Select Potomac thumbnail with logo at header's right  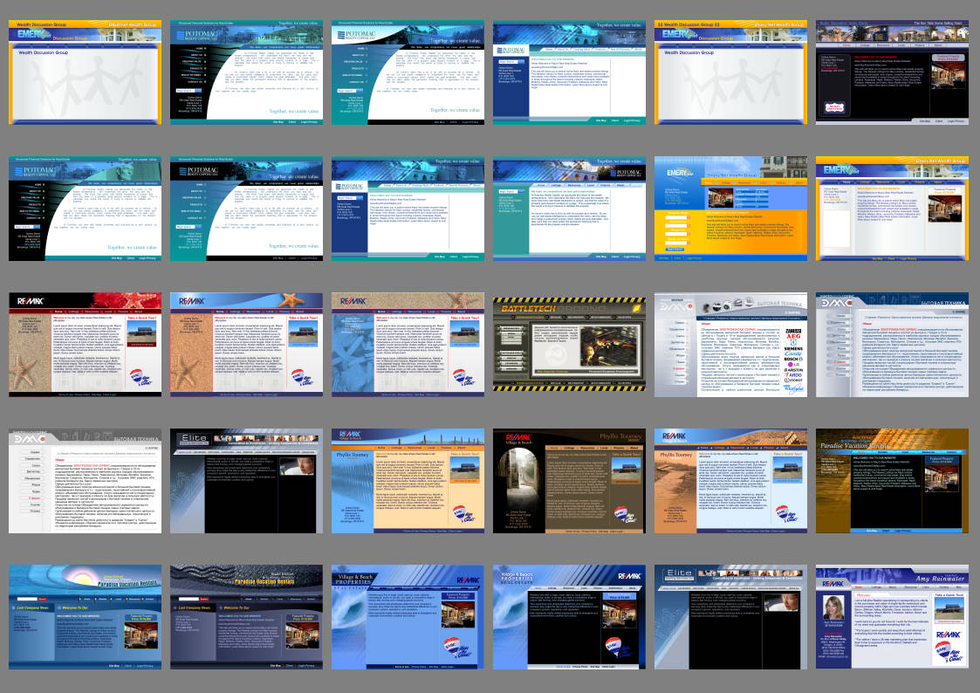(x=569, y=208)
